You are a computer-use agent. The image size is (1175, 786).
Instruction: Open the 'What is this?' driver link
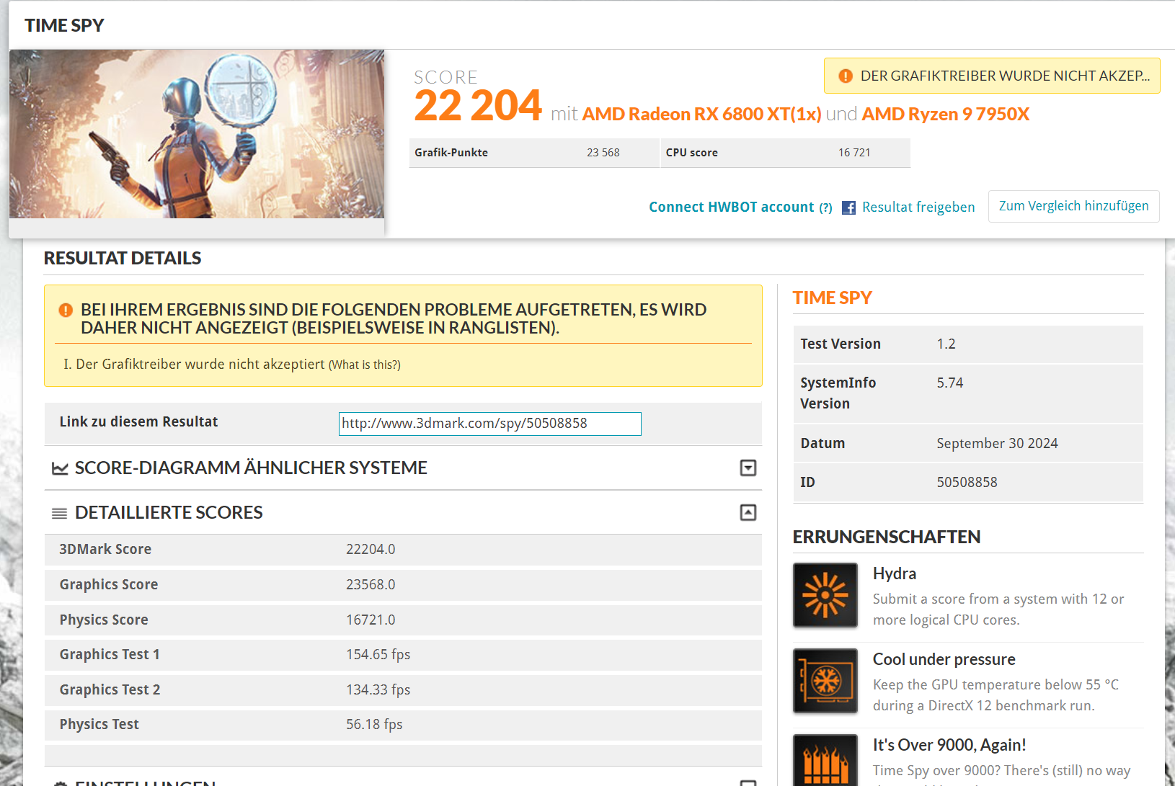tap(365, 365)
